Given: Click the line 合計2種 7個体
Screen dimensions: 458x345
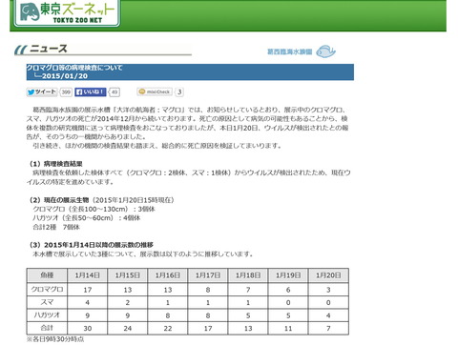Looking at the screenshot, I should (56, 227).
